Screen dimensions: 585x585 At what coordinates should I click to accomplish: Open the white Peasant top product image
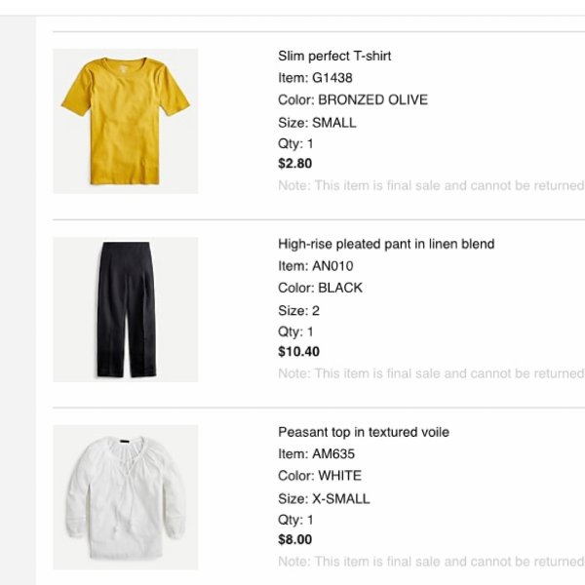tap(126, 497)
